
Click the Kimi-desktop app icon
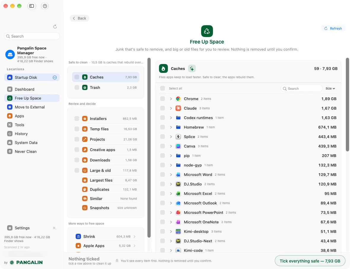pos(178,231)
